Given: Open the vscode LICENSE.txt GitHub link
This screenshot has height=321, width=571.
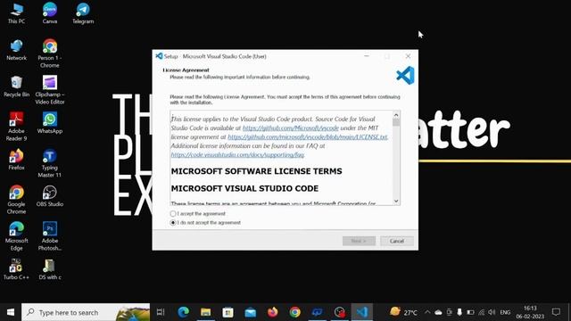Looking at the screenshot, I should (307, 136).
